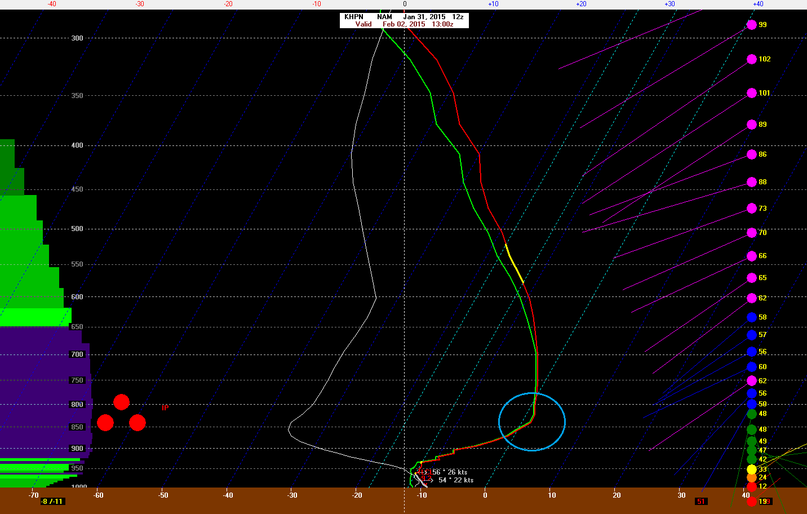
Task: Click the yellow -8/-11 readout box
Action: point(52,501)
